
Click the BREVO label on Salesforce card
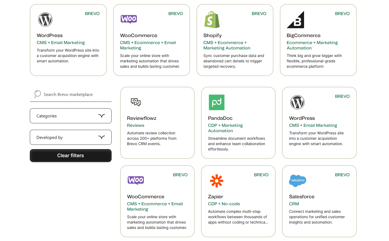pos(342,175)
